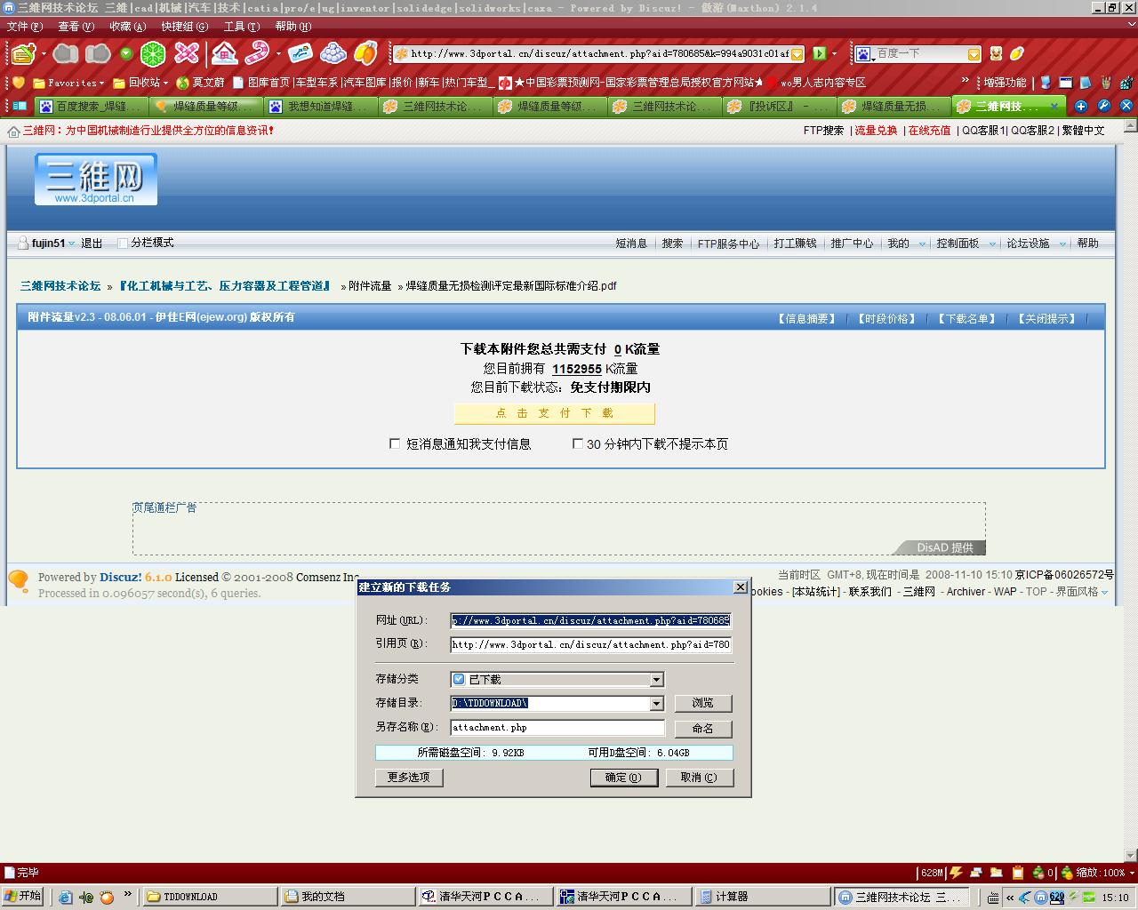Click the candy cane toolbar icon
Screen dimensions: 1138x910
point(258,54)
